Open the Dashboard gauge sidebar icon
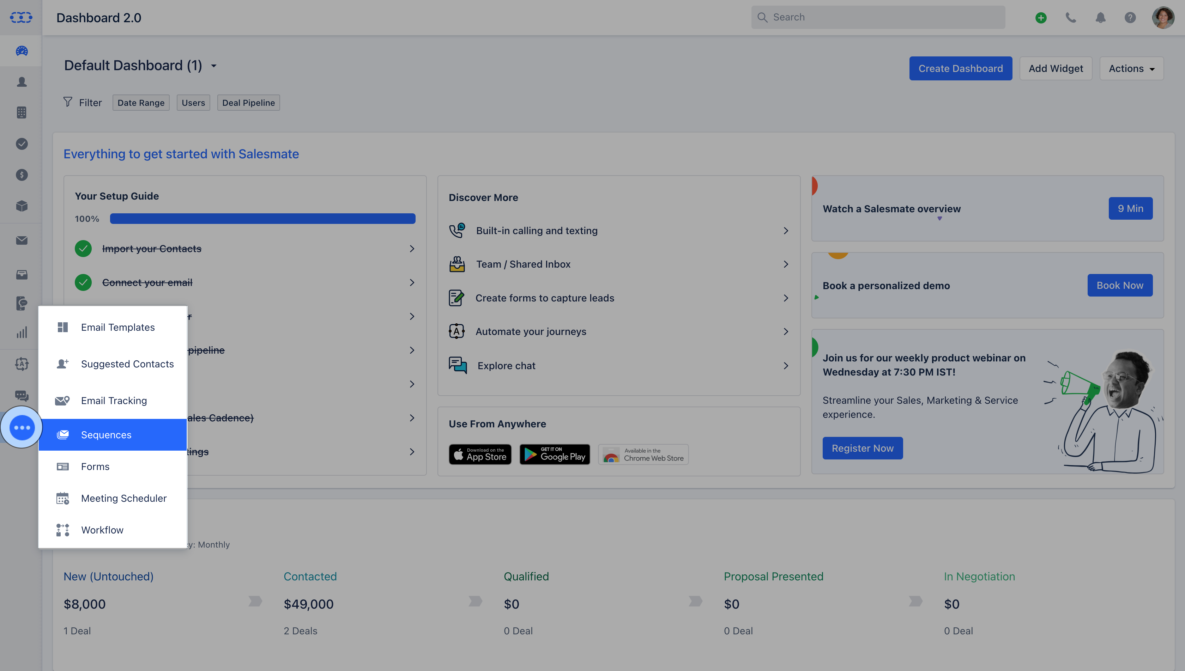The image size is (1185, 671). click(x=22, y=51)
